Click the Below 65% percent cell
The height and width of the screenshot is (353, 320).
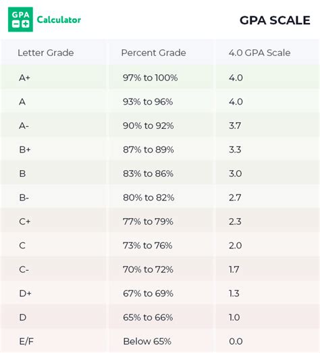147,342
